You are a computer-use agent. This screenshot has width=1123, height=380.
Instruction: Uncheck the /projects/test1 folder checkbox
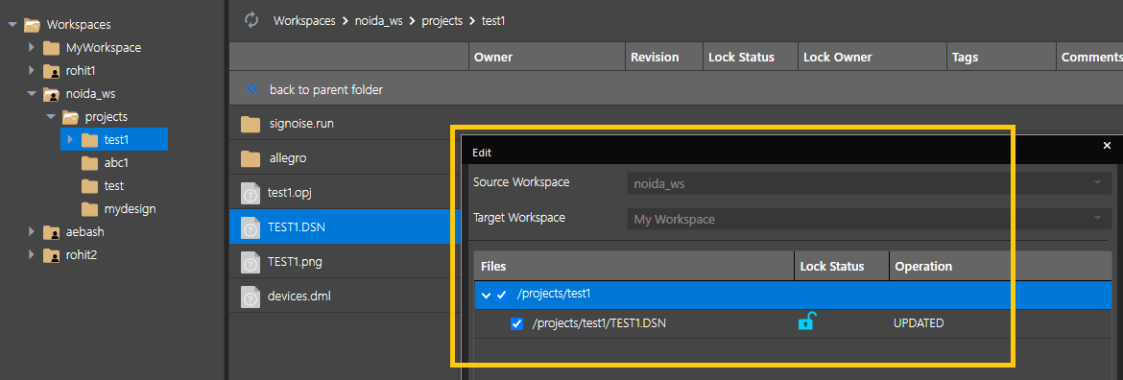(x=501, y=295)
